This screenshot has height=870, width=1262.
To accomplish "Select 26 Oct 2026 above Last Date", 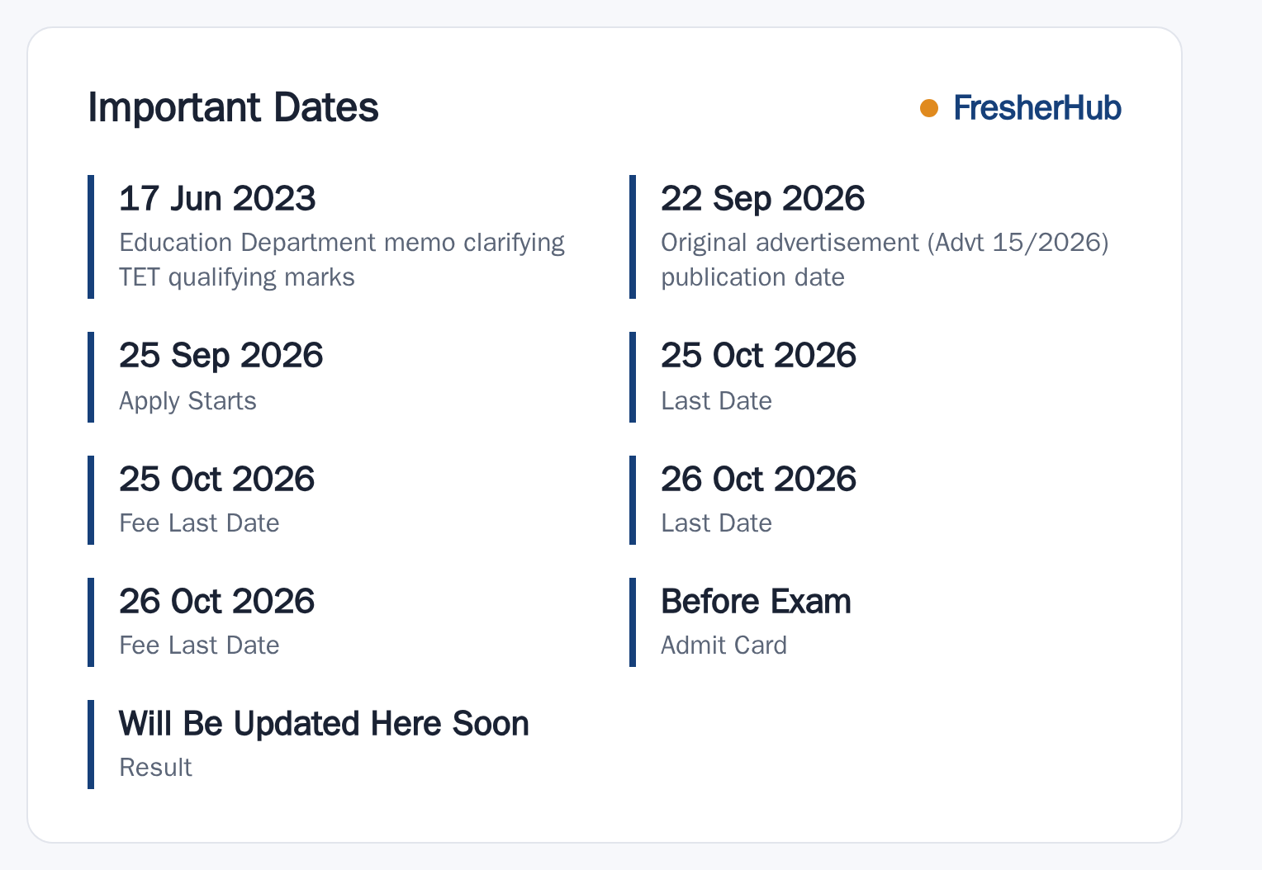I will (x=758, y=479).
